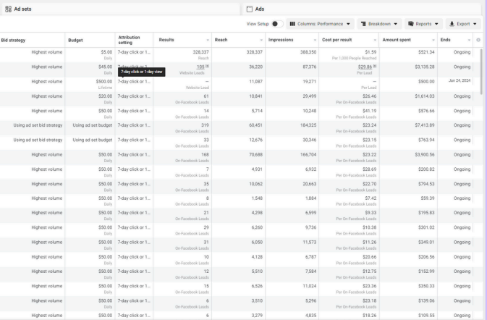Open the Columns: Performance dropdown
The image size is (487, 320).
tap(321, 24)
